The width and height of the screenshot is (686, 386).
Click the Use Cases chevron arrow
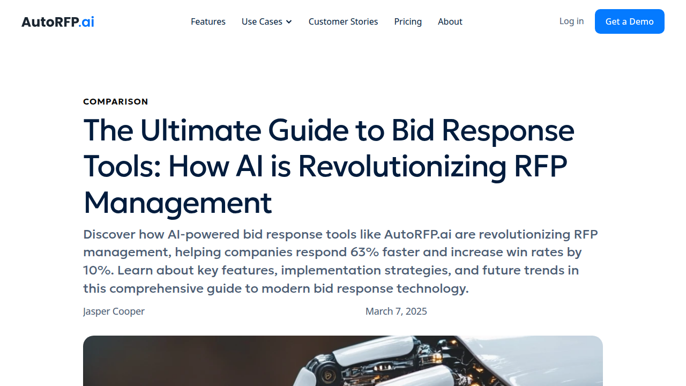tap(289, 22)
